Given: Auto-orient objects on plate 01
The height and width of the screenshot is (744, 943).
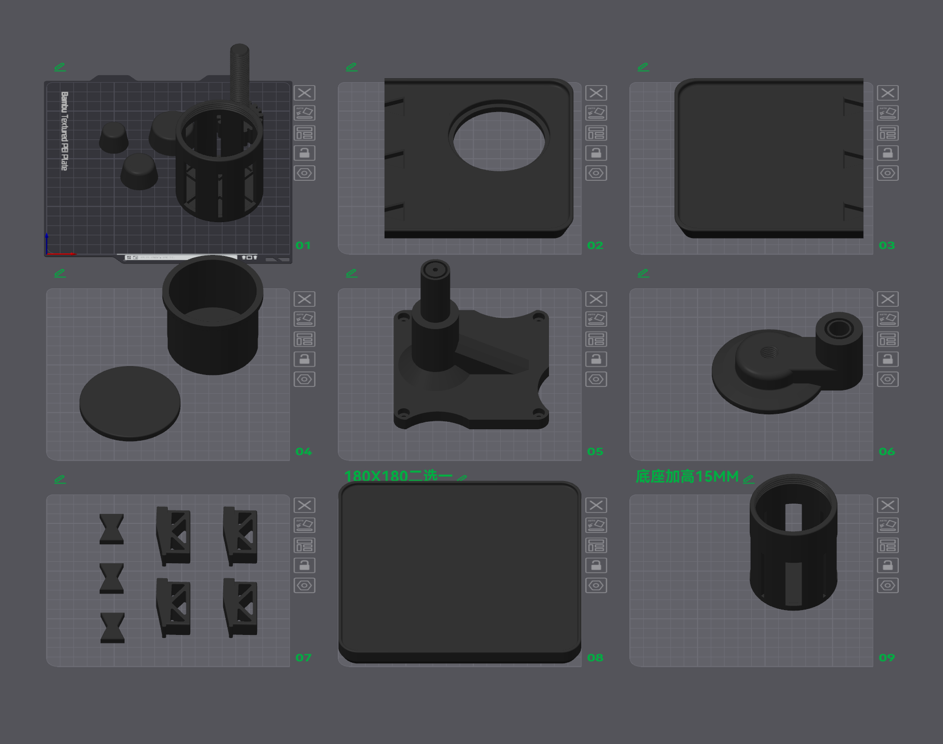Looking at the screenshot, I should click(304, 113).
